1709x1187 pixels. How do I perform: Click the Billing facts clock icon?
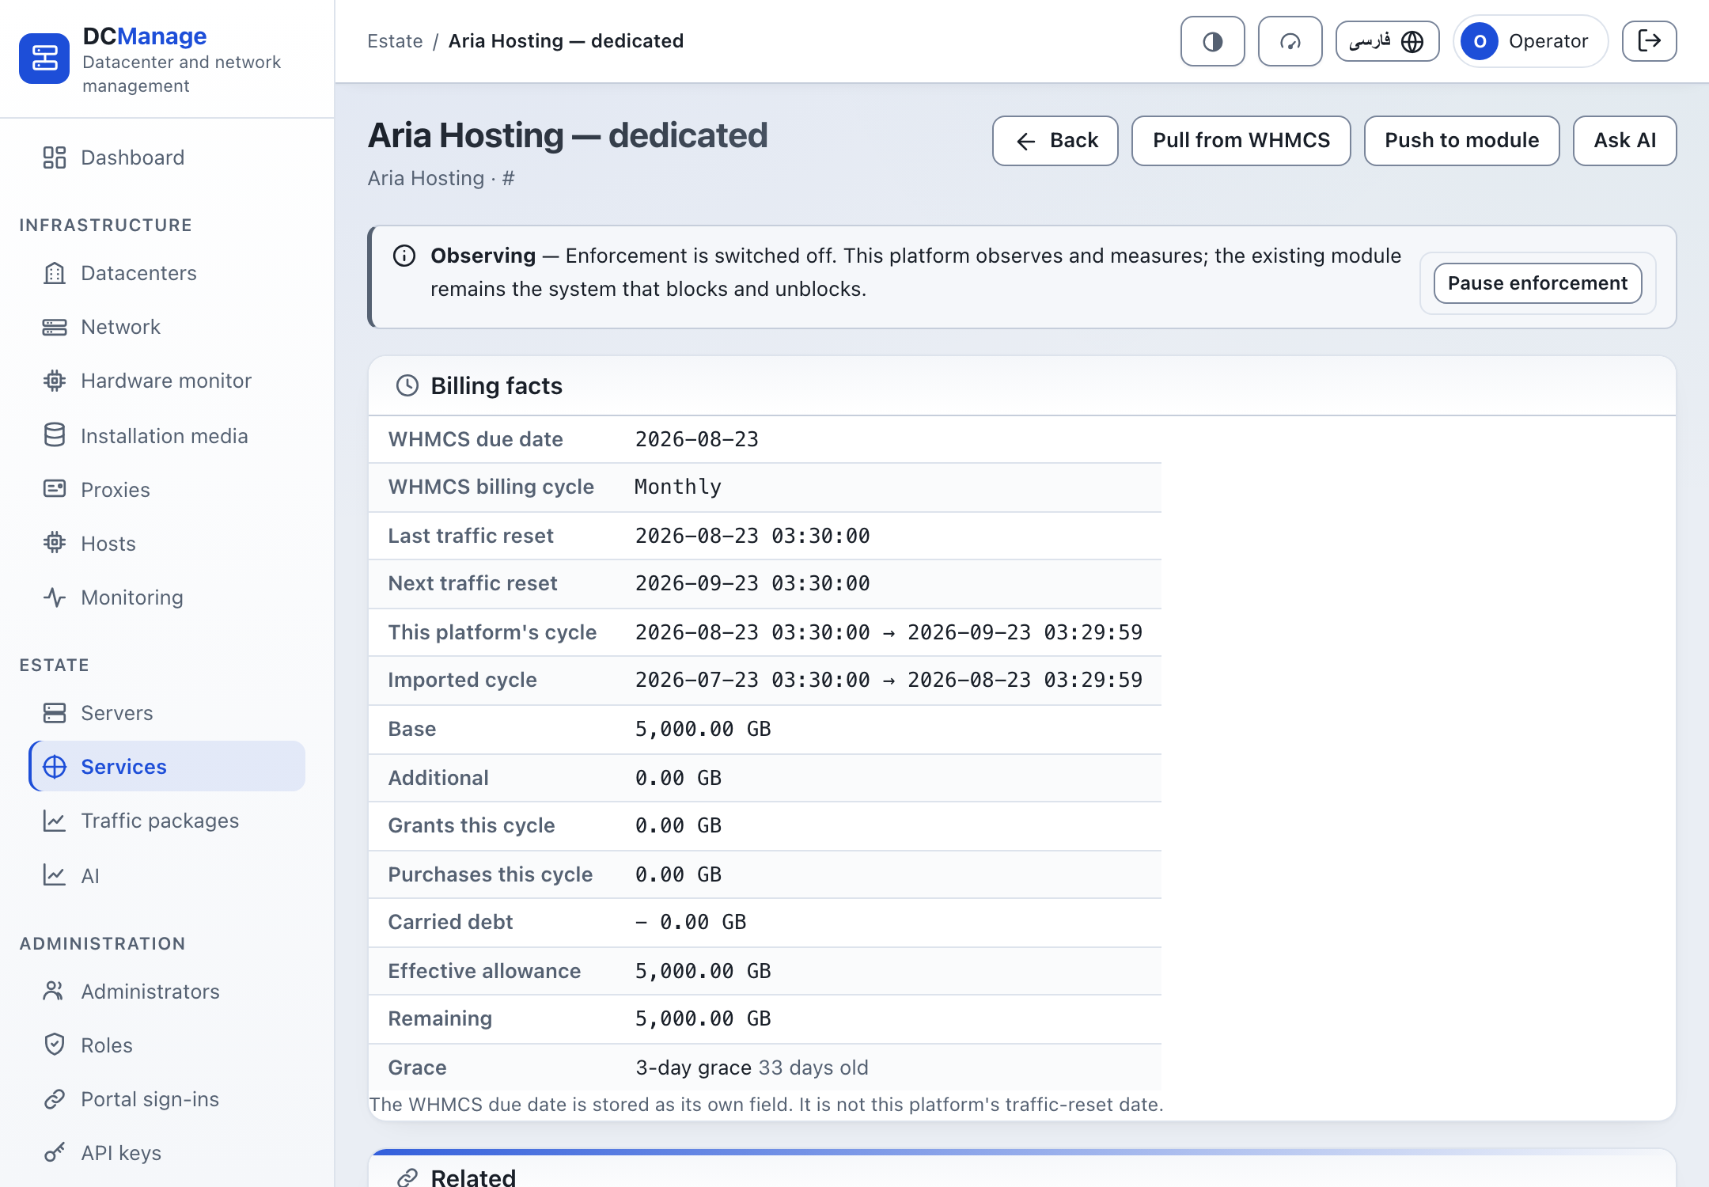(x=407, y=385)
